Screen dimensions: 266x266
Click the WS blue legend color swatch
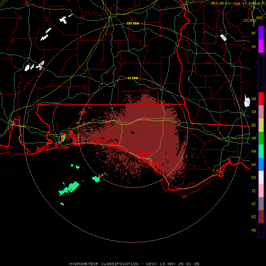point(261,164)
